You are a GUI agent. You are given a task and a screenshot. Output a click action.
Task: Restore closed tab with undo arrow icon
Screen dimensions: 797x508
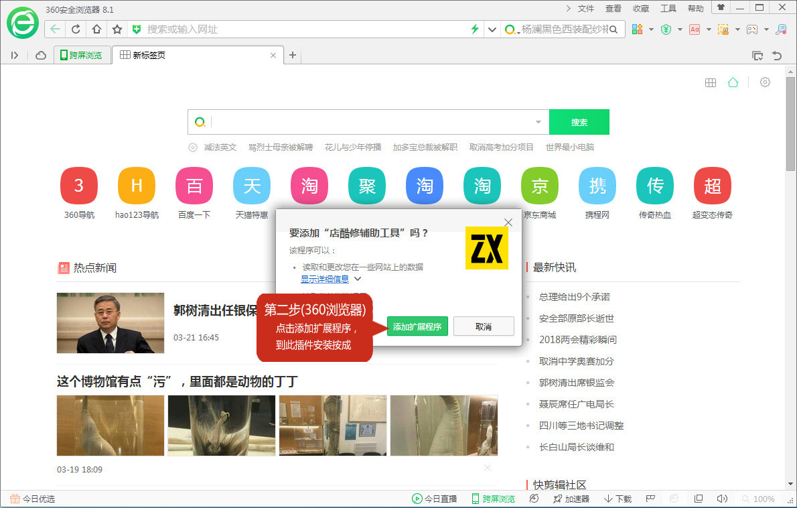(777, 56)
